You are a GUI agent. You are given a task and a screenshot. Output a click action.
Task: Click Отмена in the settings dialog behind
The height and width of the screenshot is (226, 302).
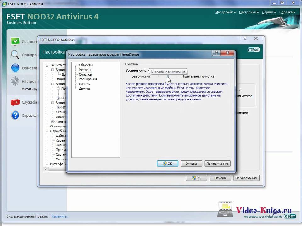pos(220,178)
